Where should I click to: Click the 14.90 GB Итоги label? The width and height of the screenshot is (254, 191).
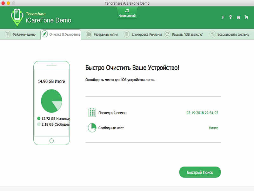tap(51, 81)
